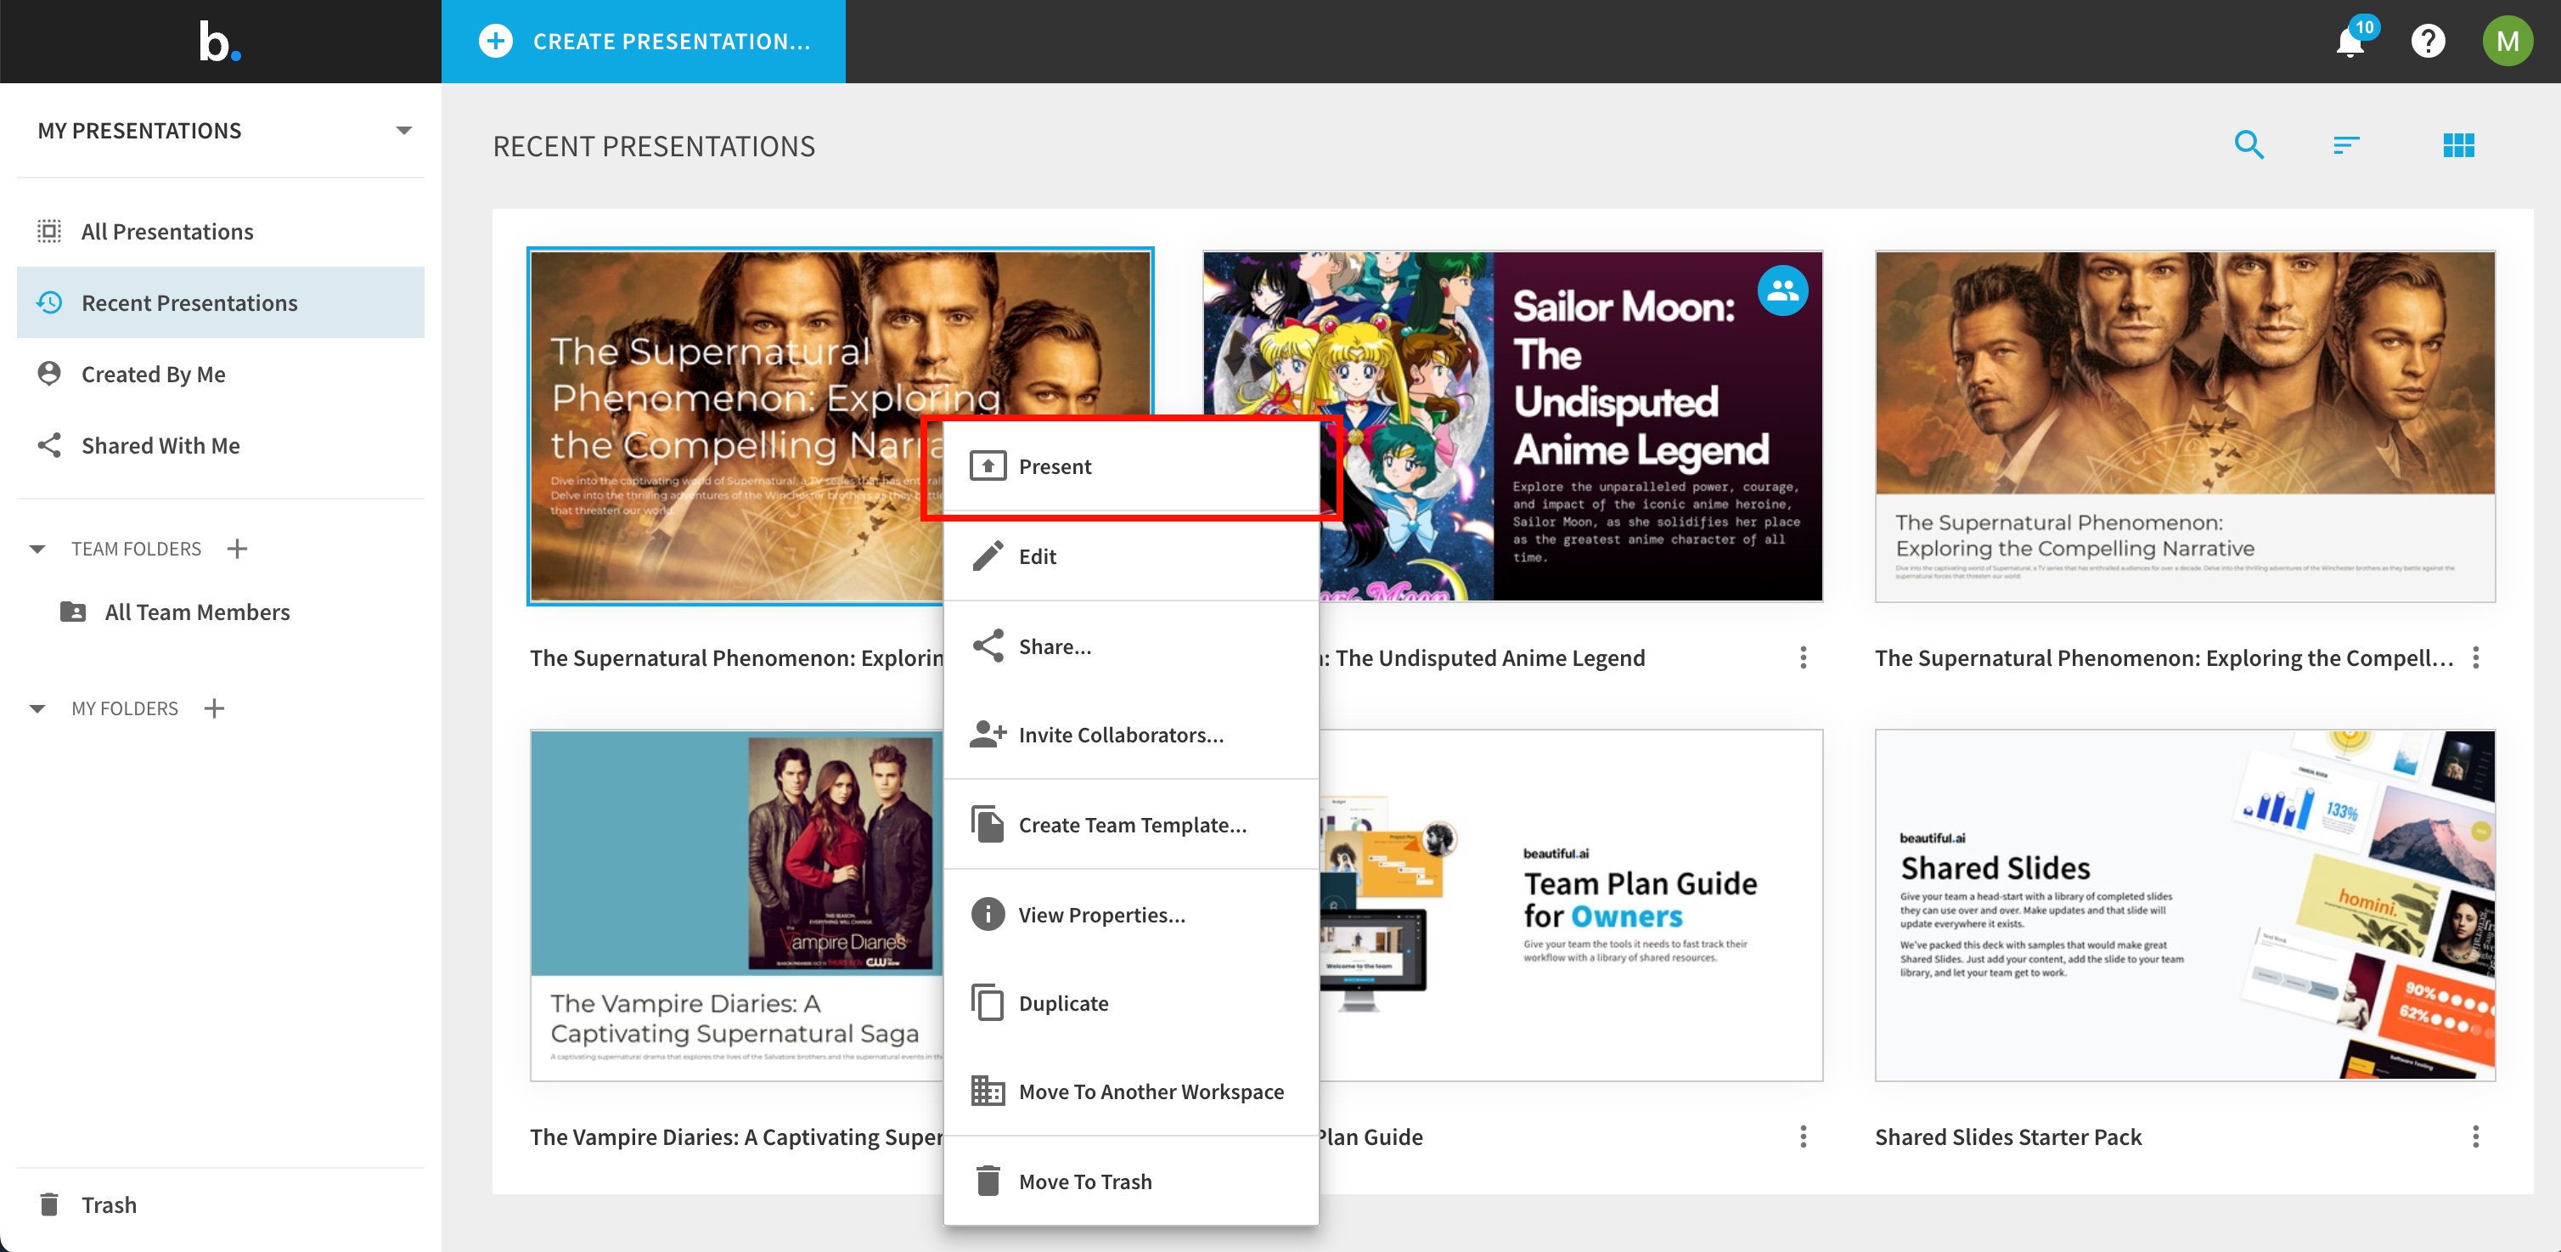Open All Presentations in sidebar
2561x1252 pixels.
click(x=221, y=231)
